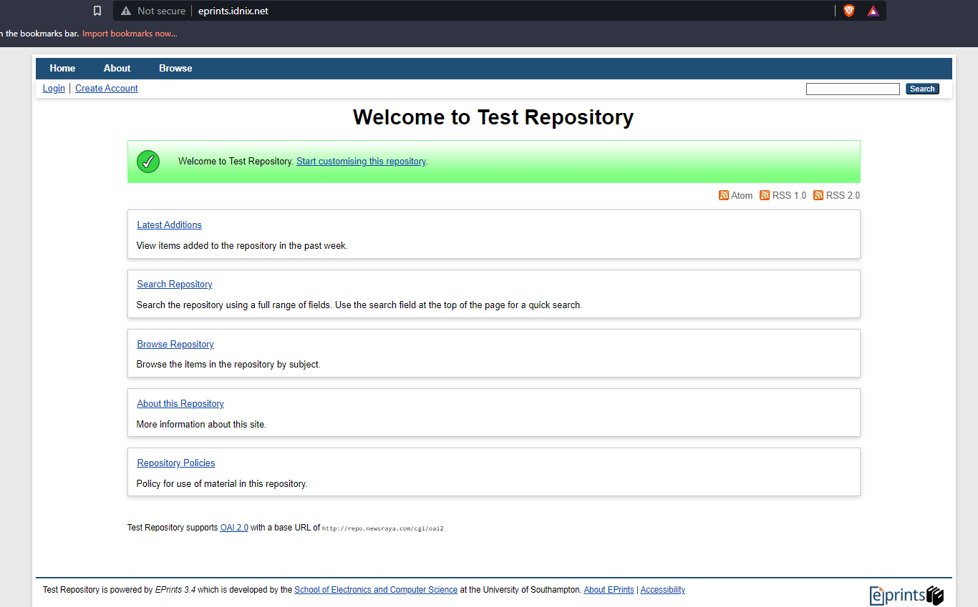Image resolution: width=978 pixels, height=607 pixels.
Task: Open the Accessibility footer link
Action: pyautogui.click(x=663, y=590)
